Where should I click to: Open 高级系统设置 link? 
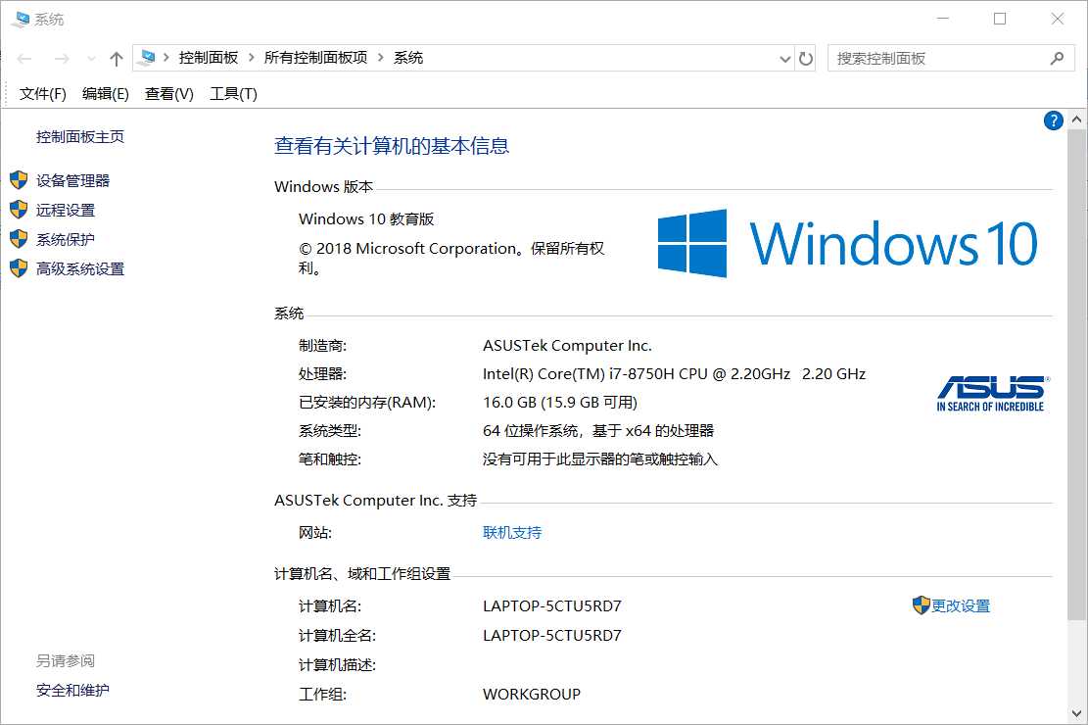click(x=80, y=268)
